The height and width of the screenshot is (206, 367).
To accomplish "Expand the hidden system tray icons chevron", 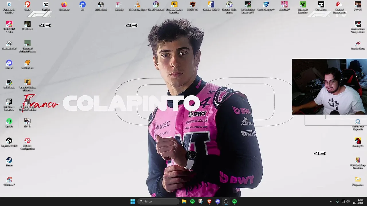I will pyautogui.click(x=331, y=201).
